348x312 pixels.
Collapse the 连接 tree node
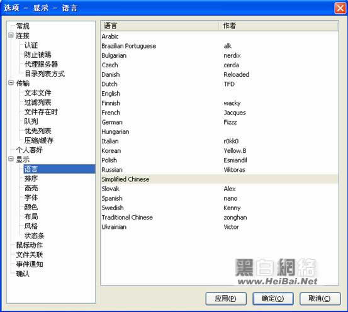click(11, 35)
